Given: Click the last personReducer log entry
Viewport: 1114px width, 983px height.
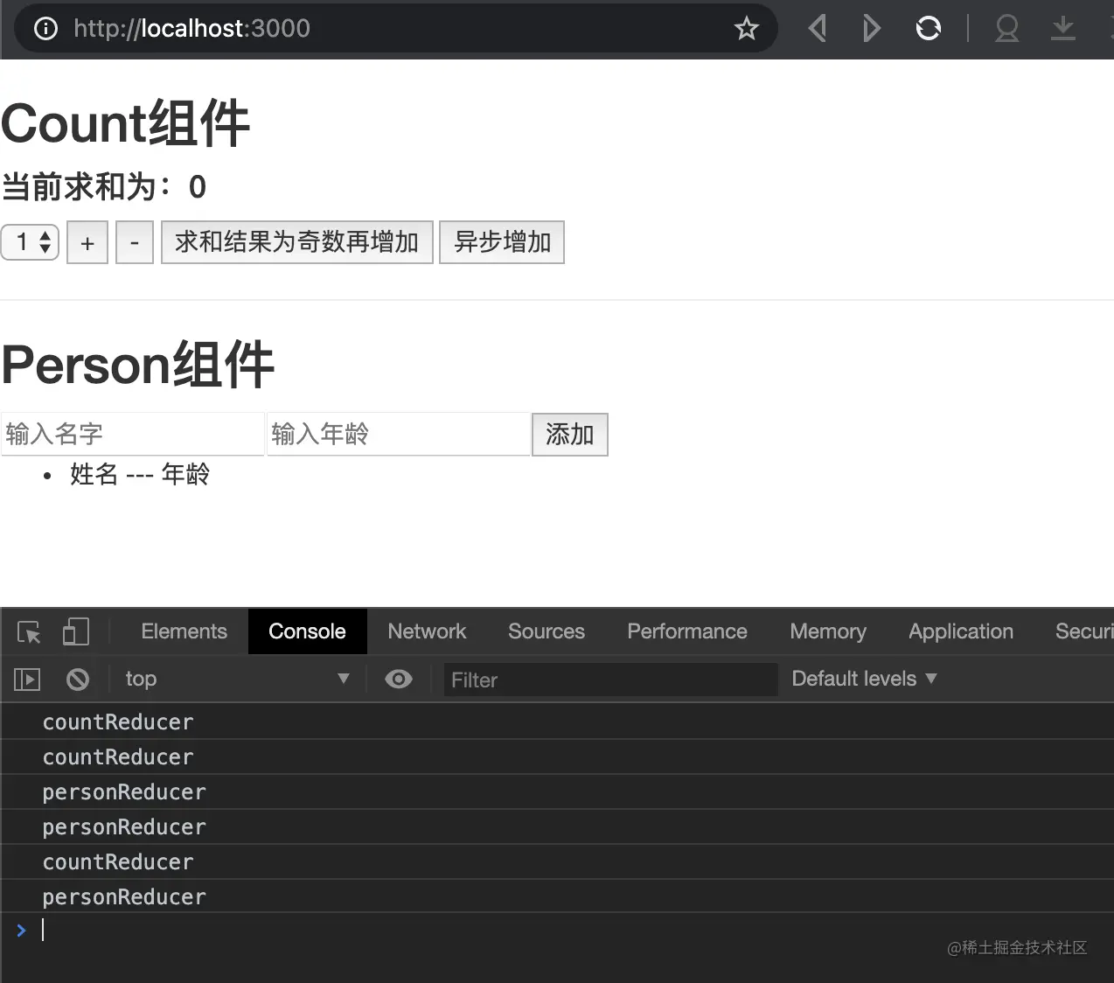Looking at the screenshot, I should (557, 896).
